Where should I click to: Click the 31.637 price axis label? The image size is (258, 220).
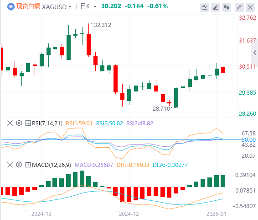(248, 40)
